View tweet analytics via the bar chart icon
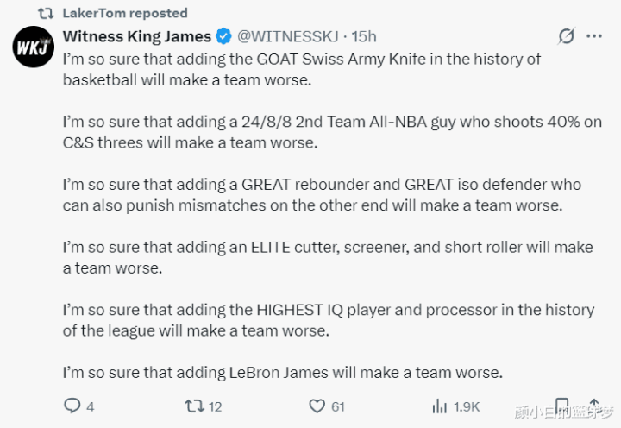Image resolution: width=621 pixels, height=428 pixels. [x=439, y=406]
